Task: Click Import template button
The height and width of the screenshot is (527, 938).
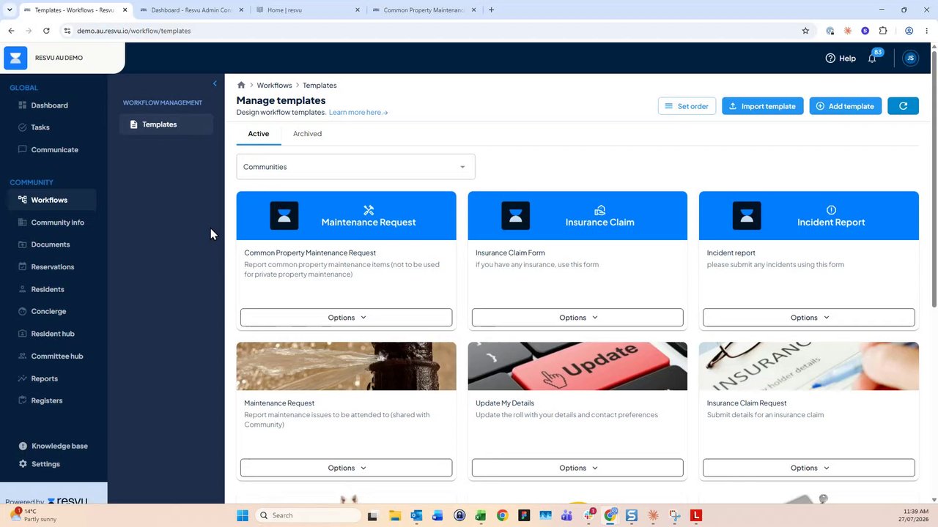Action: click(x=762, y=106)
